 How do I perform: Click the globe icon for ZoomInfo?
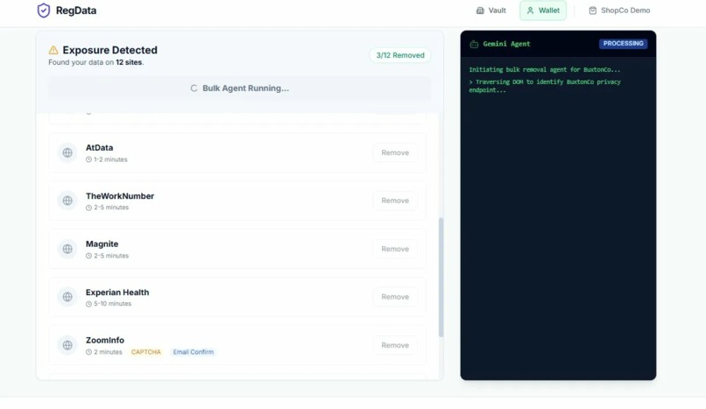67,345
